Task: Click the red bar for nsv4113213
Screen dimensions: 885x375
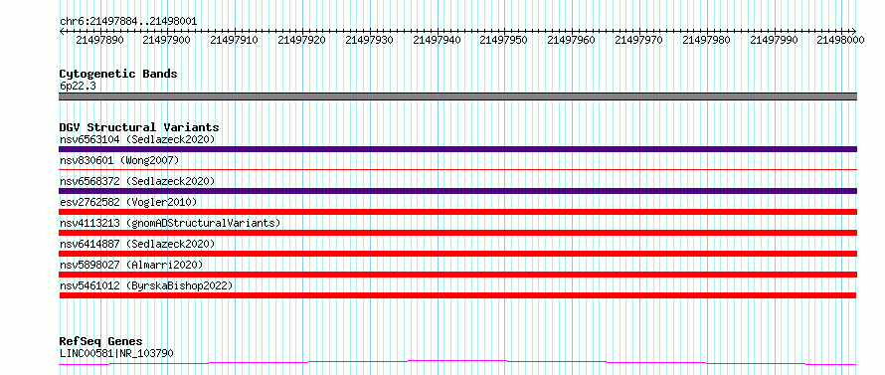Action: 457,233
